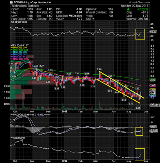Viewport: 160px width, 163px height.
Task: Click the Chg value +0.12
Action: click(x=145, y=13)
